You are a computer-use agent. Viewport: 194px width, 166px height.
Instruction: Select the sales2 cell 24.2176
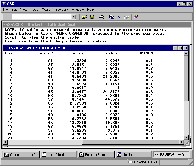coord(111,92)
